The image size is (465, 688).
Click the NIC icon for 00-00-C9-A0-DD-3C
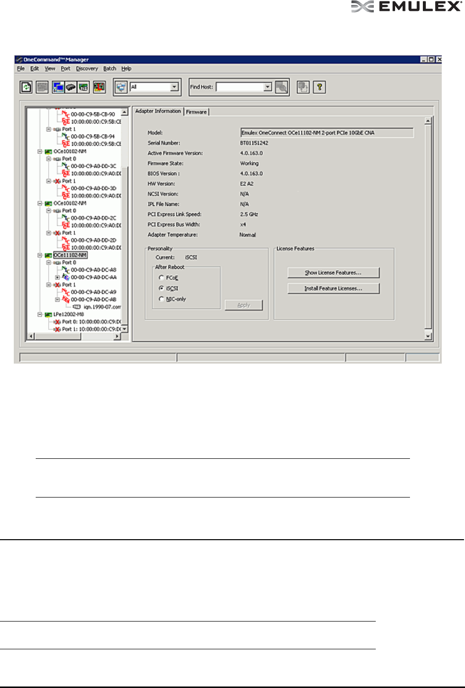click(65, 166)
